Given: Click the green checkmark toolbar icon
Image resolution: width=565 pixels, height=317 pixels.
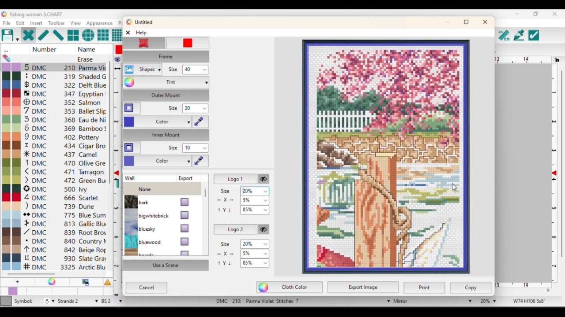Looking at the screenshot, I should tap(534, 35).
